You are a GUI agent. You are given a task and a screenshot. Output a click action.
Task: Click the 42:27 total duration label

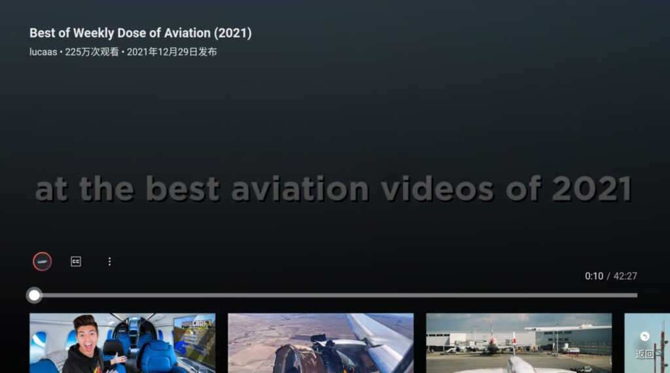[625, 276]
